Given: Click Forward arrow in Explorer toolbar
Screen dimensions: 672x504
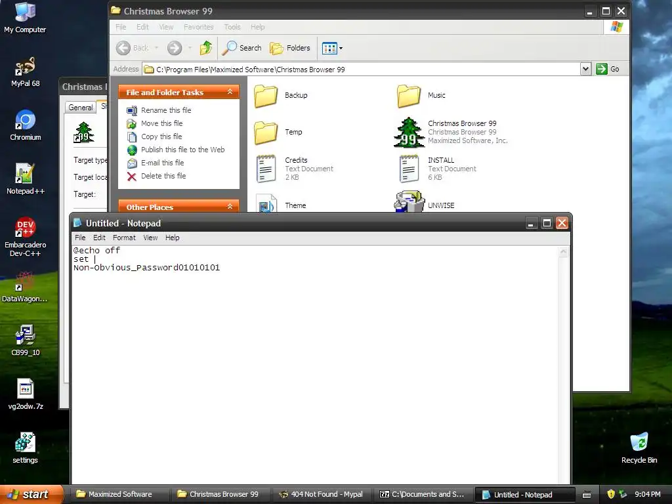Looking at the screenshot, I should coord(175,48).
